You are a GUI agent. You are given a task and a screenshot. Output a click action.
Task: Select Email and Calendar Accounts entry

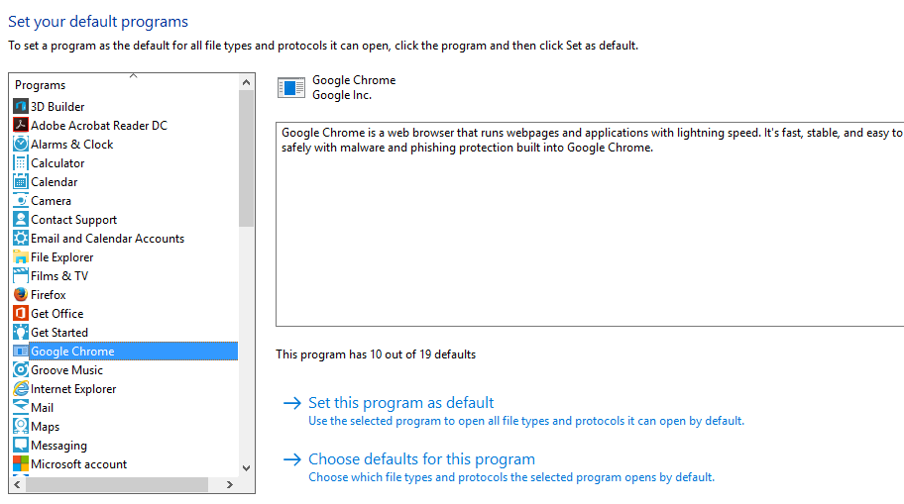pos(108,239)
